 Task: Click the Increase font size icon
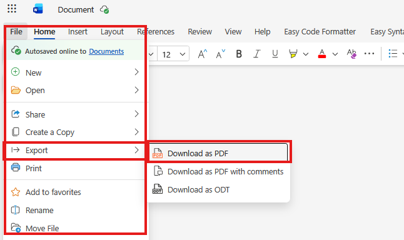tap(202, 54)
